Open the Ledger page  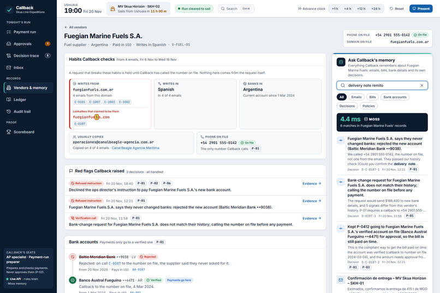28,99
